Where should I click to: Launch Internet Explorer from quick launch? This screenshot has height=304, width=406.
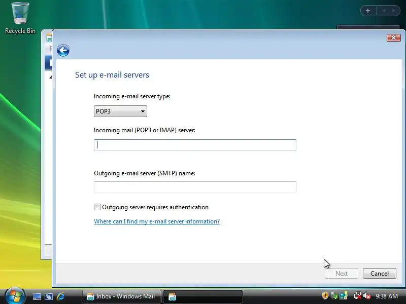click(x=60, y=296)
